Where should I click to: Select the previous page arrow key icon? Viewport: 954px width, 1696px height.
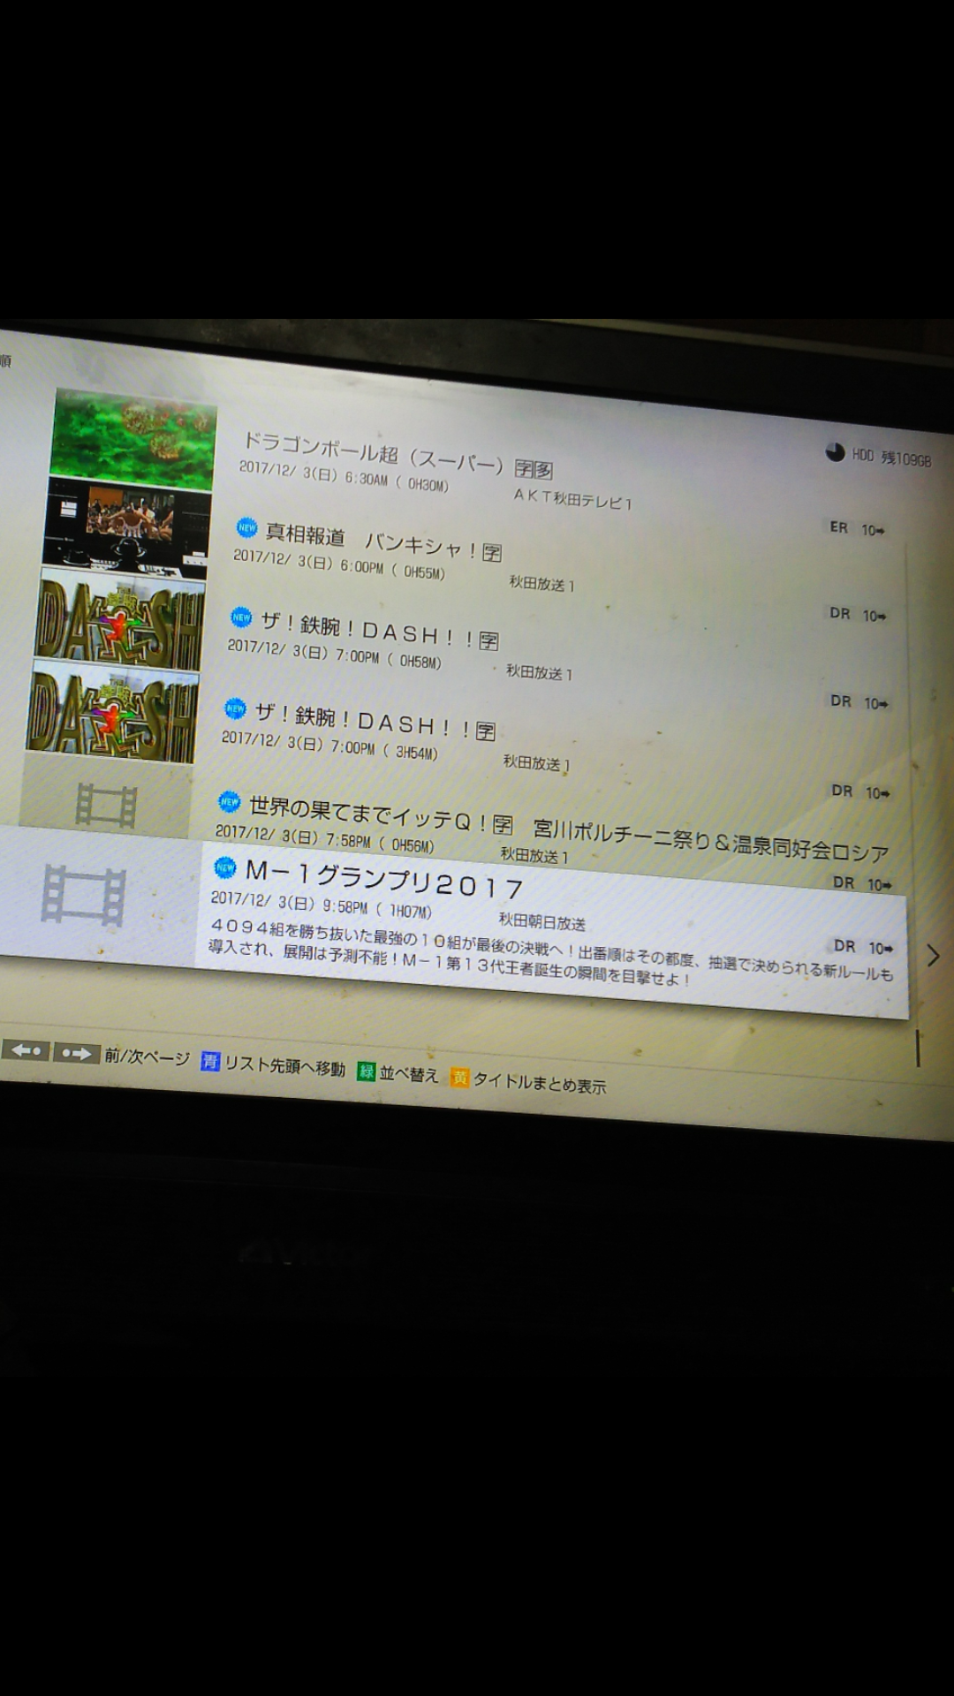26,1050
